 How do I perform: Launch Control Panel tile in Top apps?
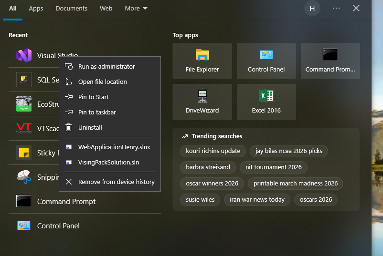tap(266, 61)
